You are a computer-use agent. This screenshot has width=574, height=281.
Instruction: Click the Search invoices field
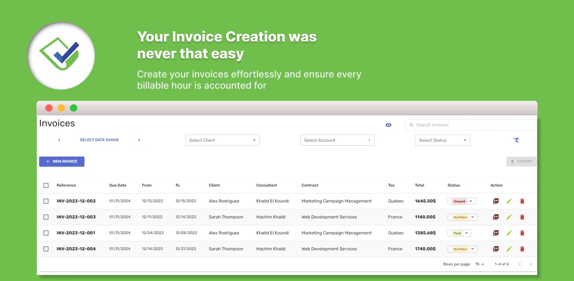[471, 125]
